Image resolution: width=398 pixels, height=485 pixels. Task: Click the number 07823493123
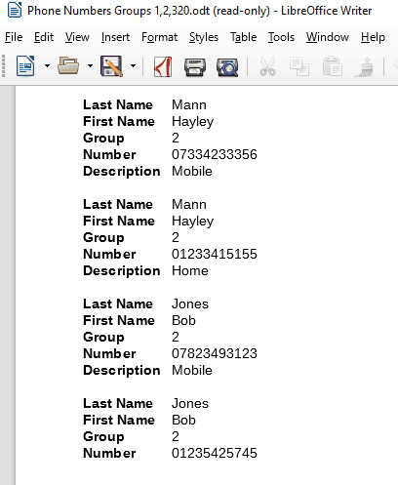tap(215, 353)
